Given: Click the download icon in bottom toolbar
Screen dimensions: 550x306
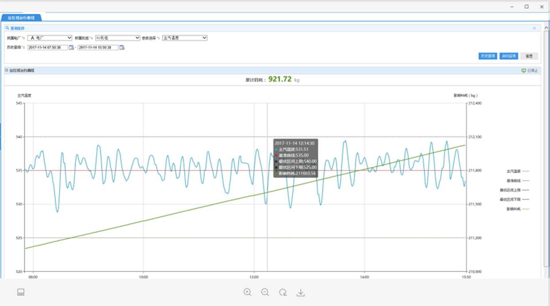Looking at the screenshot, I should coord(300,292).
